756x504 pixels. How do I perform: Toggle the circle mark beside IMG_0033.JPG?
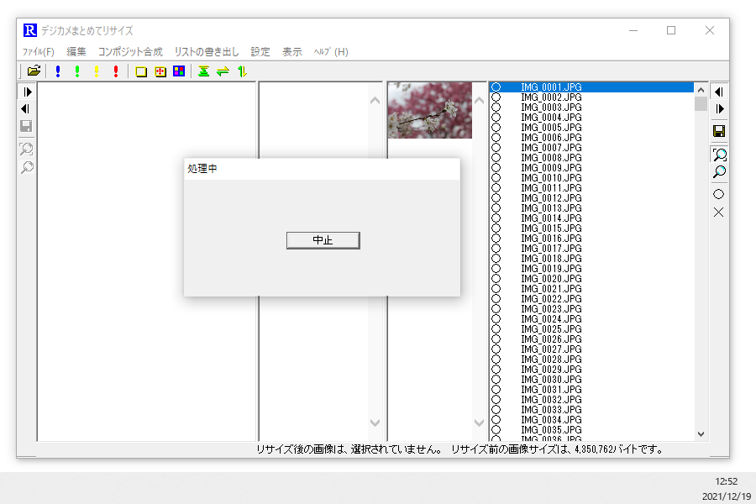click(496, 409)
